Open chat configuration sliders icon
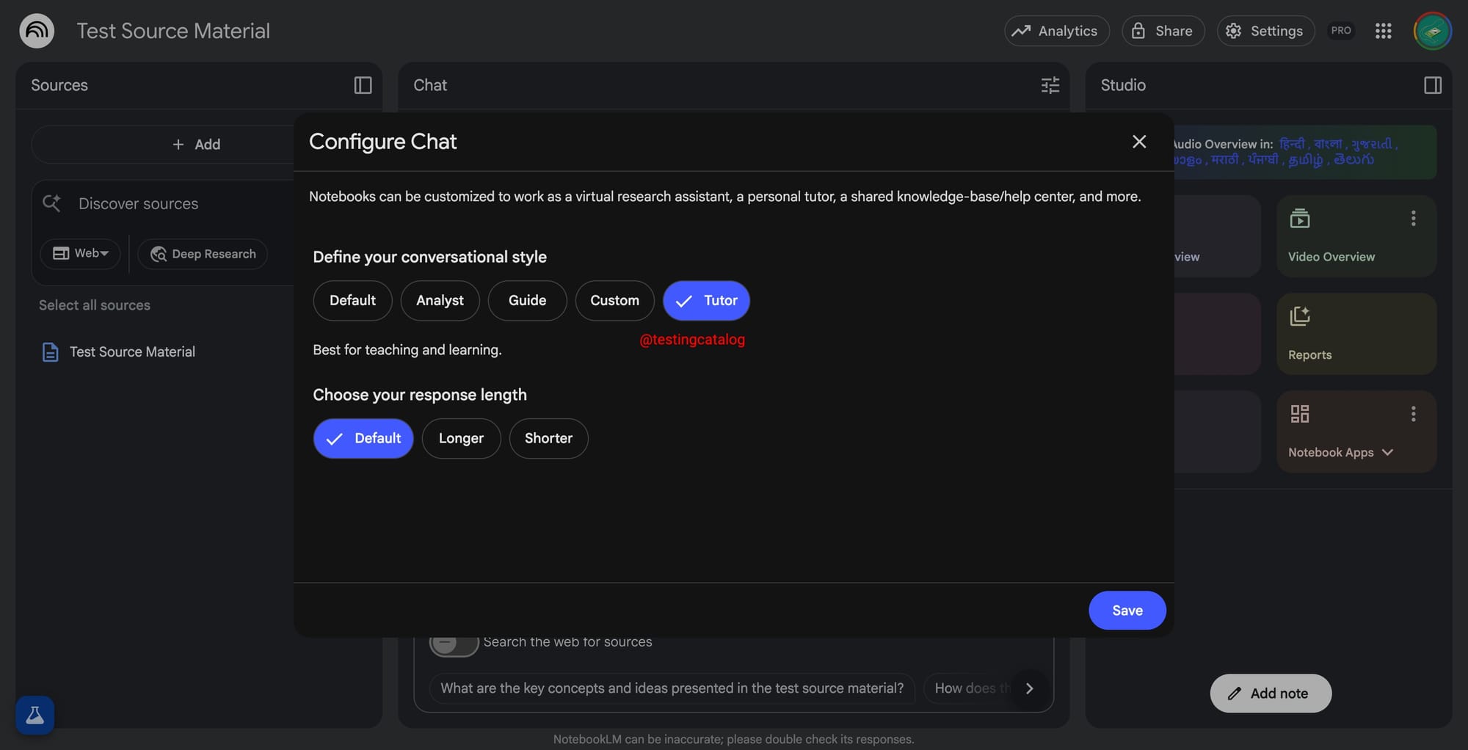The height and width of the screenshot is (750, 1468). [x=1050, y=85]
